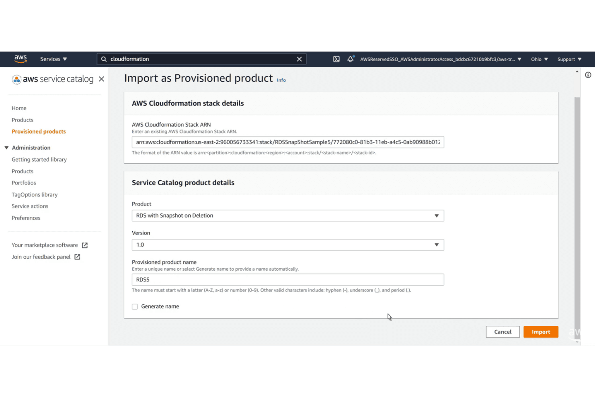Click the Cancel button
Image resolution: width=595 pixels, height=397 pixels.
pos(503,332)
